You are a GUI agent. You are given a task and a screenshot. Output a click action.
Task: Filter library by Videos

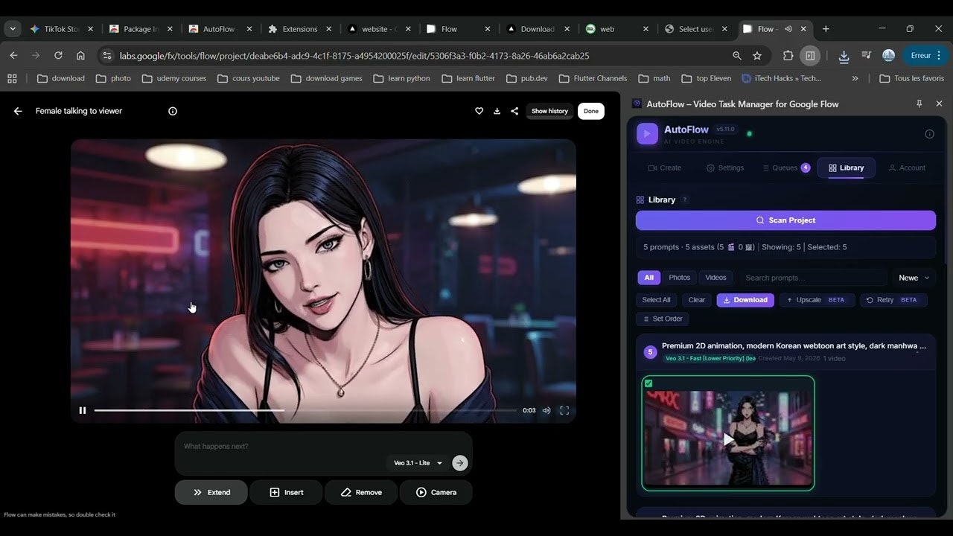point(715,278)
